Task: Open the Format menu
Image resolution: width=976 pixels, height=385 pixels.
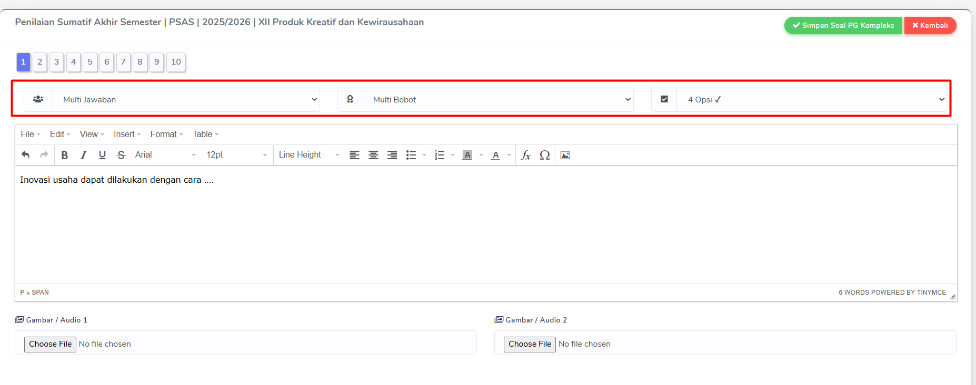Action: (166, 134)
